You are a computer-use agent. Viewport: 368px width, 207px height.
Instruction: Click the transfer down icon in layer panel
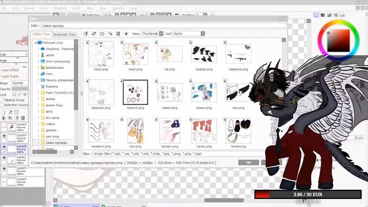pos(3,118)
